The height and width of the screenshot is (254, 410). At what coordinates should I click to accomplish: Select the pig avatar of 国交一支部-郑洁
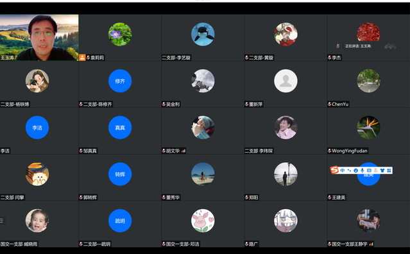pyautogui.click(x=203, y=221)
